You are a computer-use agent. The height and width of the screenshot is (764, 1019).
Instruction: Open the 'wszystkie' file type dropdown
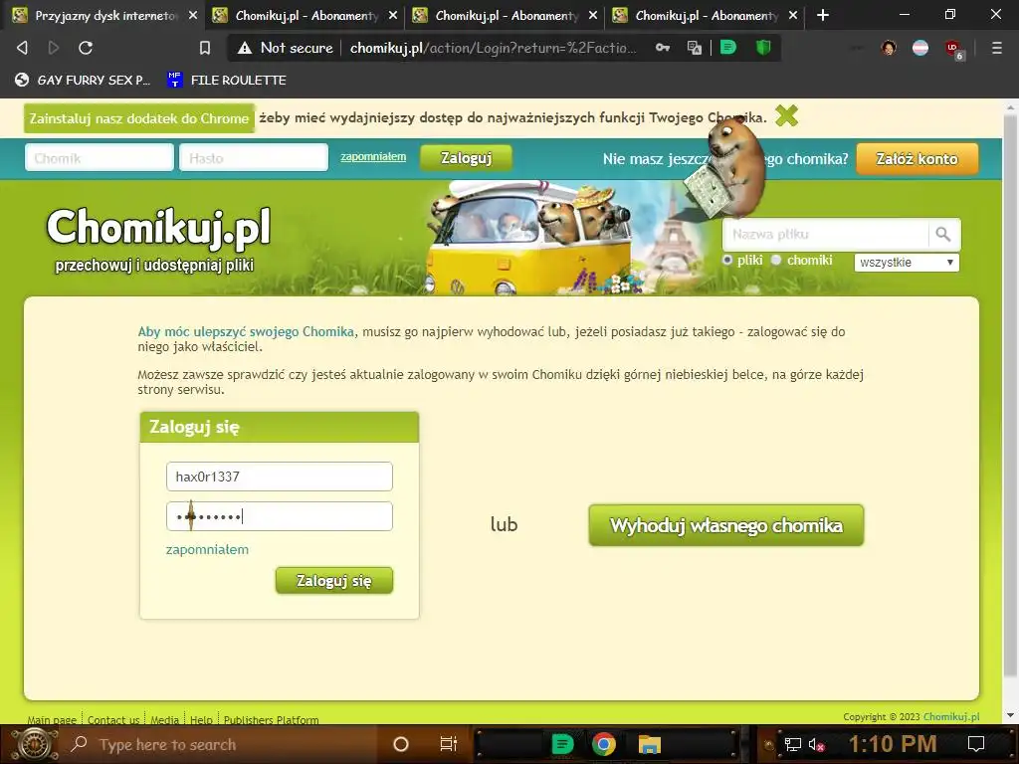(907, 263)
